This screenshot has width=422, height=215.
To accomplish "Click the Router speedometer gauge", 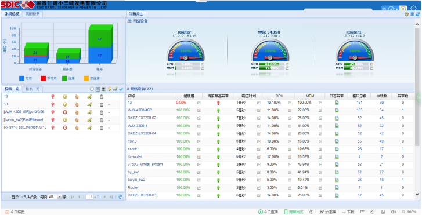I will coord(185,50).
